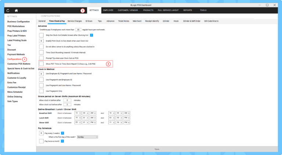The height and width of the screenshot is (155, 282).
Task: Open Dinner Shift end minute dropdown
Action: pos(119,122)
